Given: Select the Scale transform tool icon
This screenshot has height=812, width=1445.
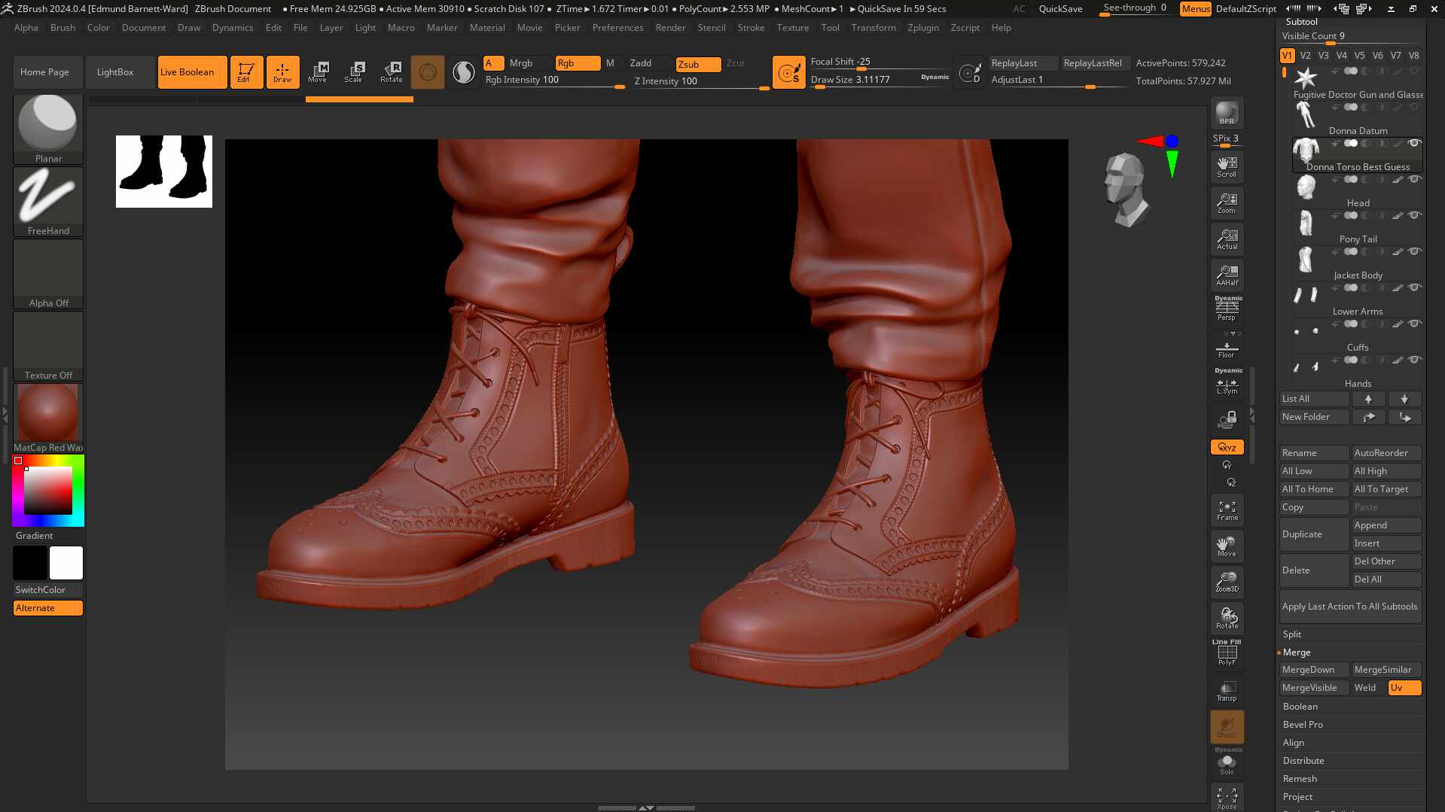Looking at the screenshot, I should 354,72.
